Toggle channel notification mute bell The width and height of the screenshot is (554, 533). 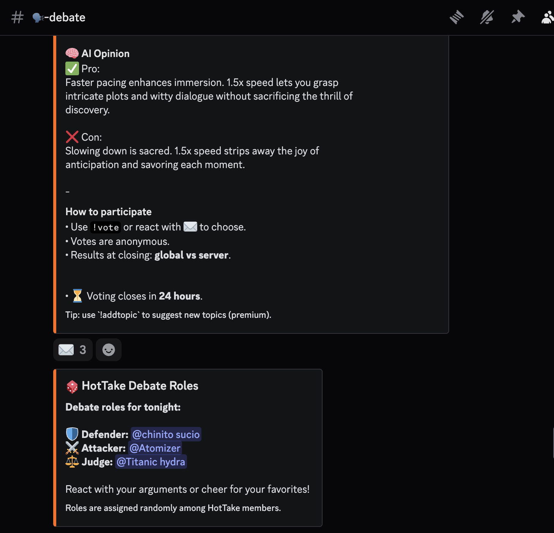click(487, 17)
